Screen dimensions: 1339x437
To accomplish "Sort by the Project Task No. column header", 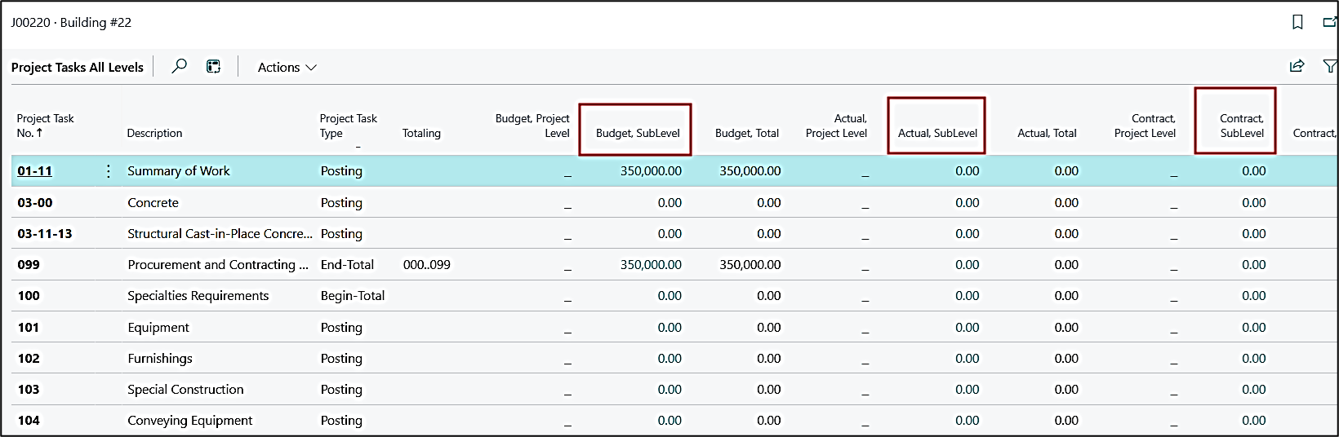I will click(x=45, y=126).
